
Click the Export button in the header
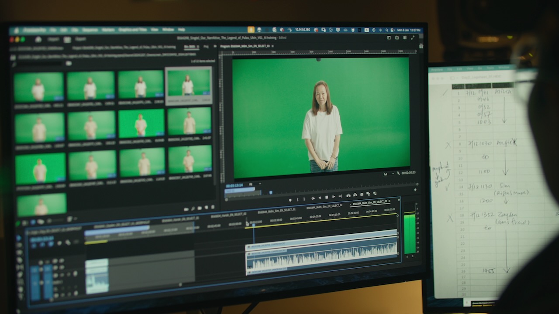coord(81,39)
